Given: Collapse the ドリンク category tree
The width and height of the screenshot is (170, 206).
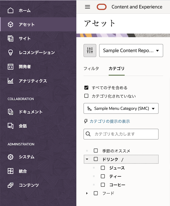Looking at the screenshot, I should click(87, 159).
